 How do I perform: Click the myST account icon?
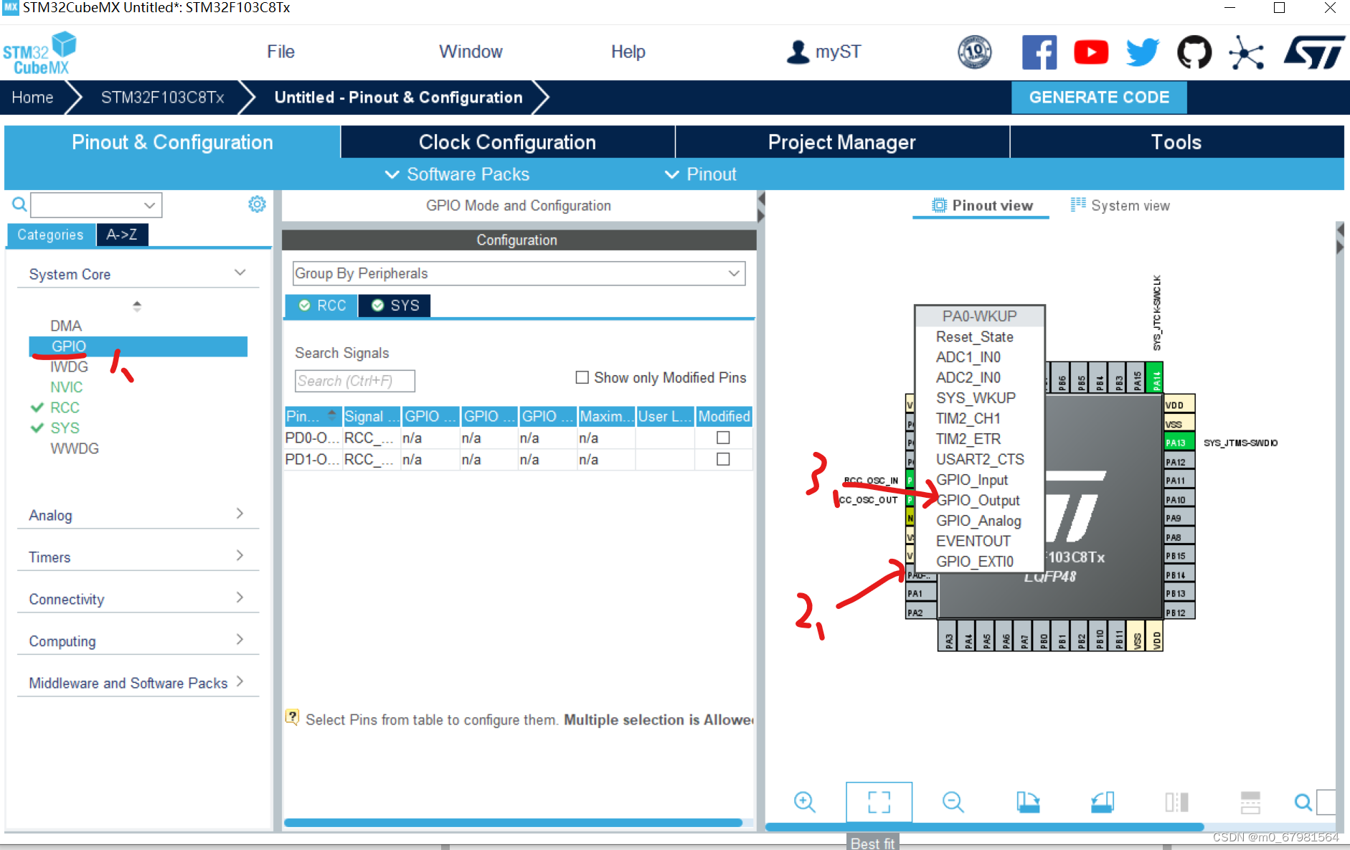click(x=798, y=52)
